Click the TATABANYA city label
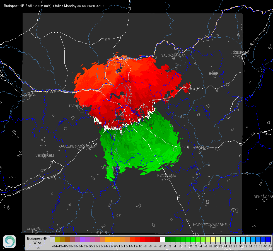 [78, 106]
